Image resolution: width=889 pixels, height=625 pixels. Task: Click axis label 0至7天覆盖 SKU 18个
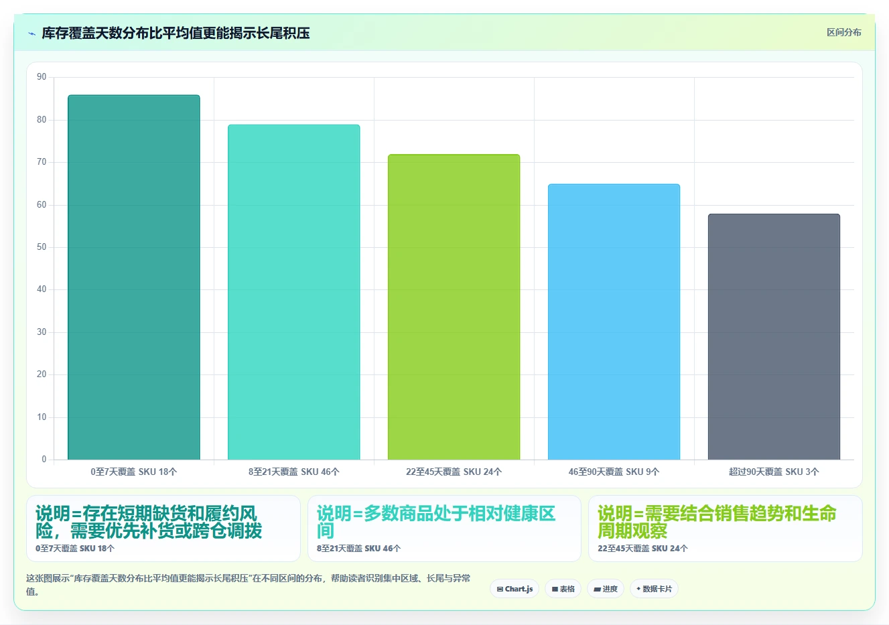pyautogui.click(x=134, y=472)
